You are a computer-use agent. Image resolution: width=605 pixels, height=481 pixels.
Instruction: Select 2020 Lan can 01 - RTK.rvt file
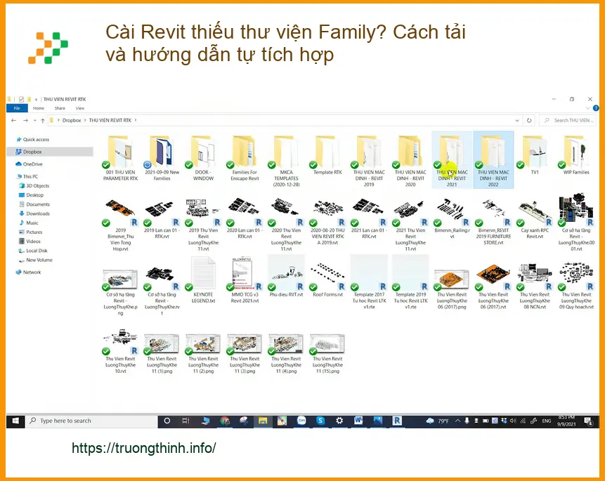click(245, 218)
